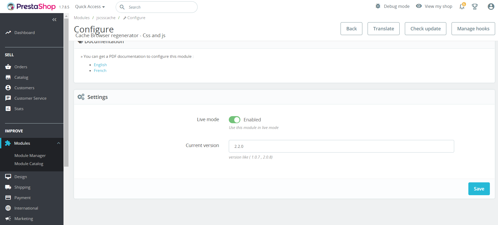
Task: Click the Debug mode bug icon
Action: click(x=378, y=6)
